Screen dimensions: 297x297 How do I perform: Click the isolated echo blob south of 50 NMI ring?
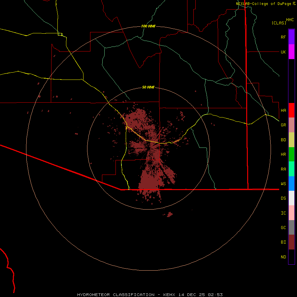pos(170,214)
